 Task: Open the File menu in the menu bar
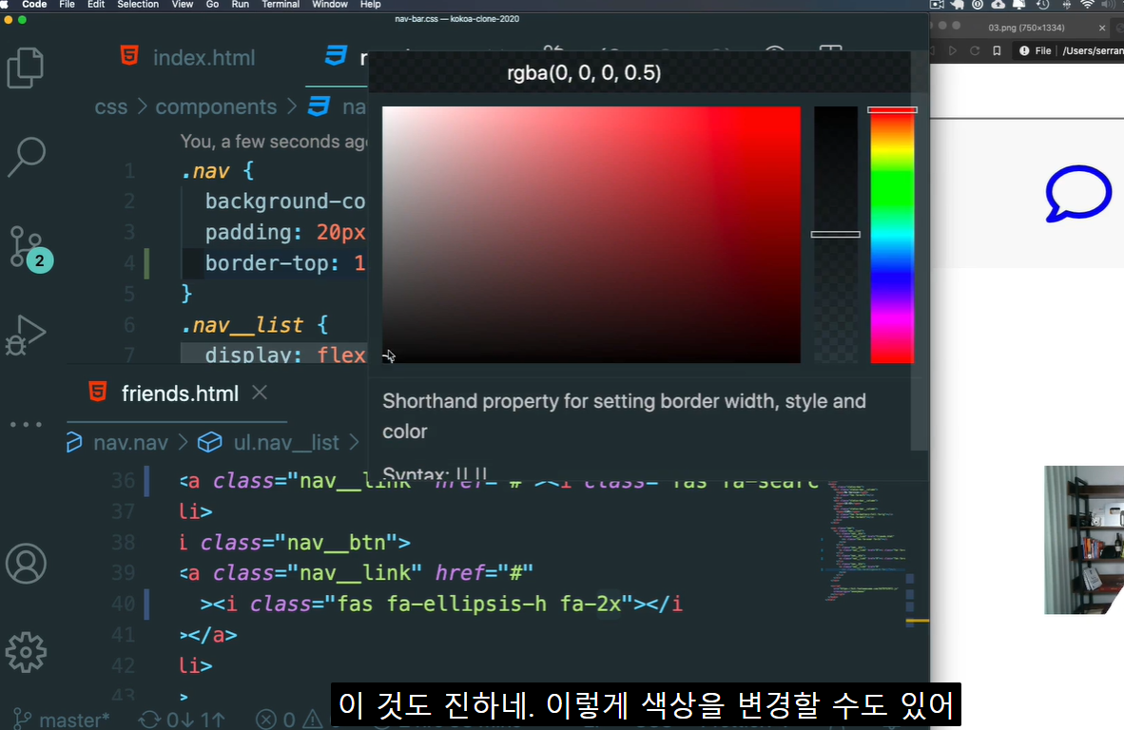67,5
